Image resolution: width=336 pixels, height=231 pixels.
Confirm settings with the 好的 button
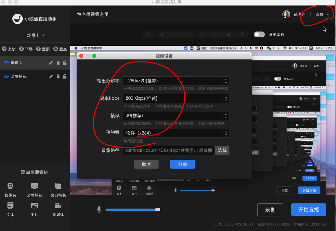click(x=182, y=164)
